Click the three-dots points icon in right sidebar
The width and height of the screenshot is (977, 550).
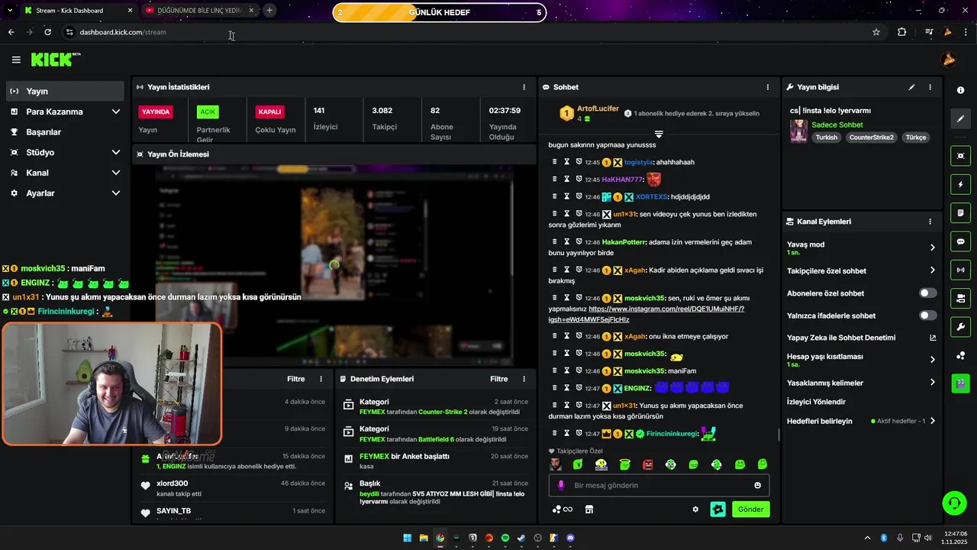click(x=960, y=355)
